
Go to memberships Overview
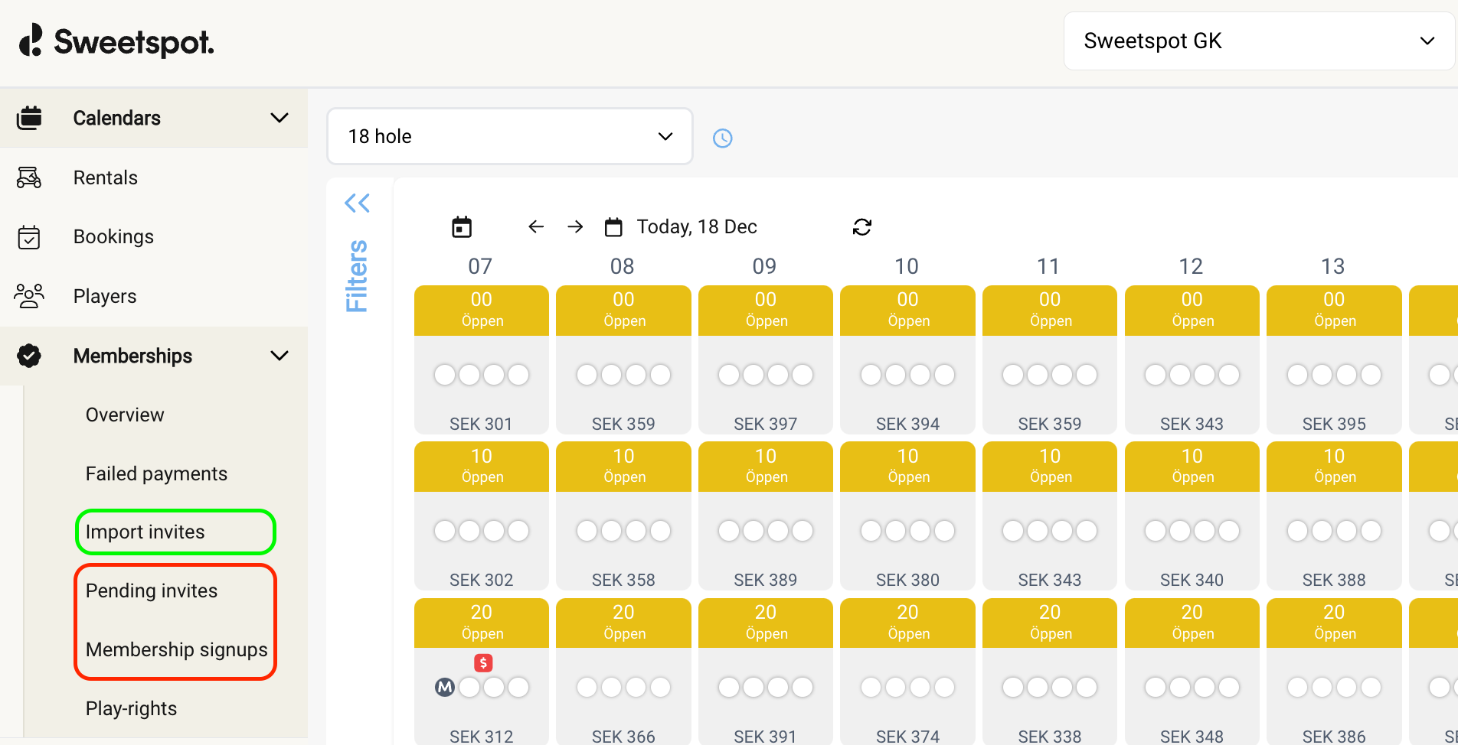click(x=125, y=415)
